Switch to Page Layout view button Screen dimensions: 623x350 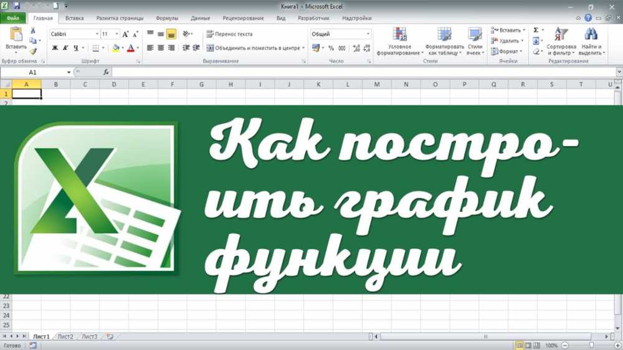click(528, 346)
